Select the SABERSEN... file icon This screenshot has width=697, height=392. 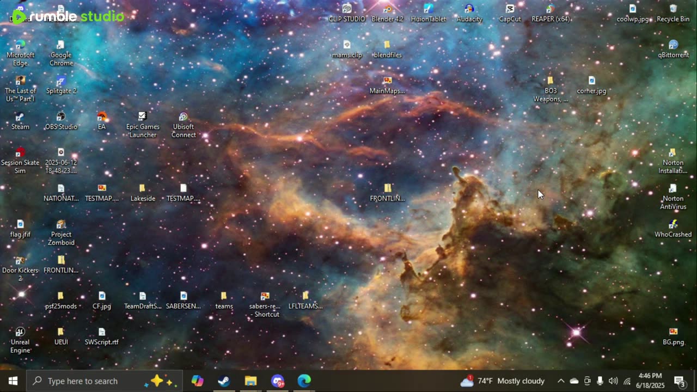pos(184,301)
